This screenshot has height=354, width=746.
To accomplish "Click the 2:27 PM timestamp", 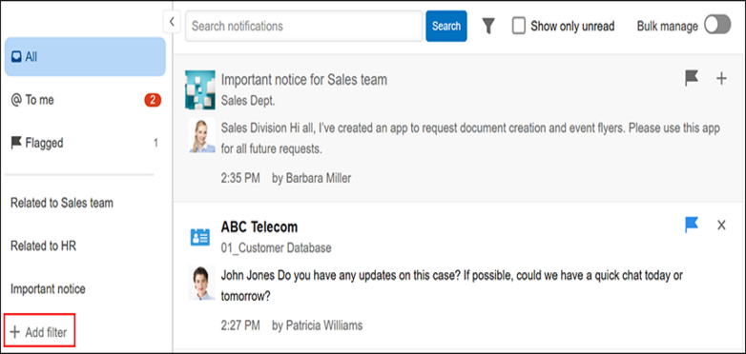I will point(240,325).
